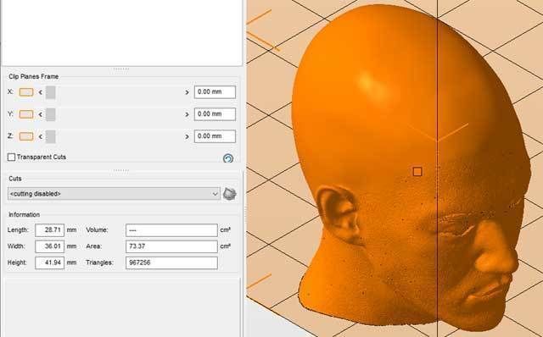Click the Length value field
Viewport: 543px width, 337px height.
coord(49,230)
